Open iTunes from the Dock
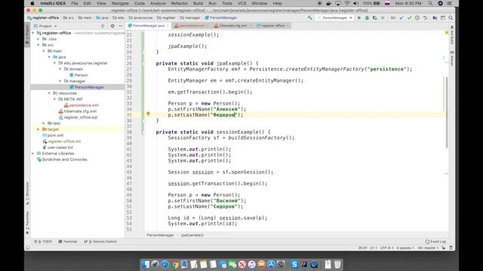The image size is (483, 271). 251,264
